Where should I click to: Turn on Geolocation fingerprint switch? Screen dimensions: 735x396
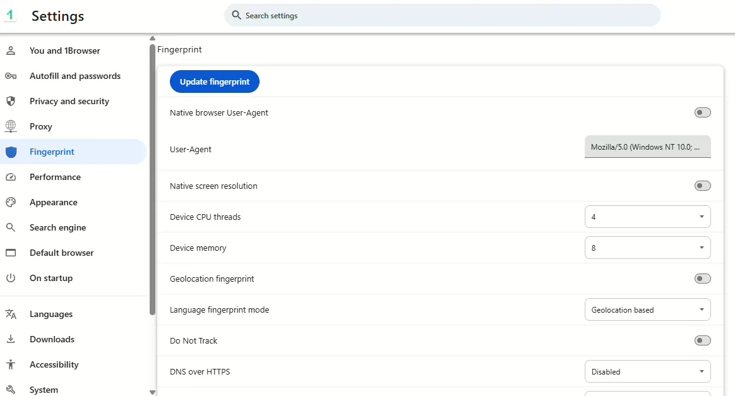point(702,279)
